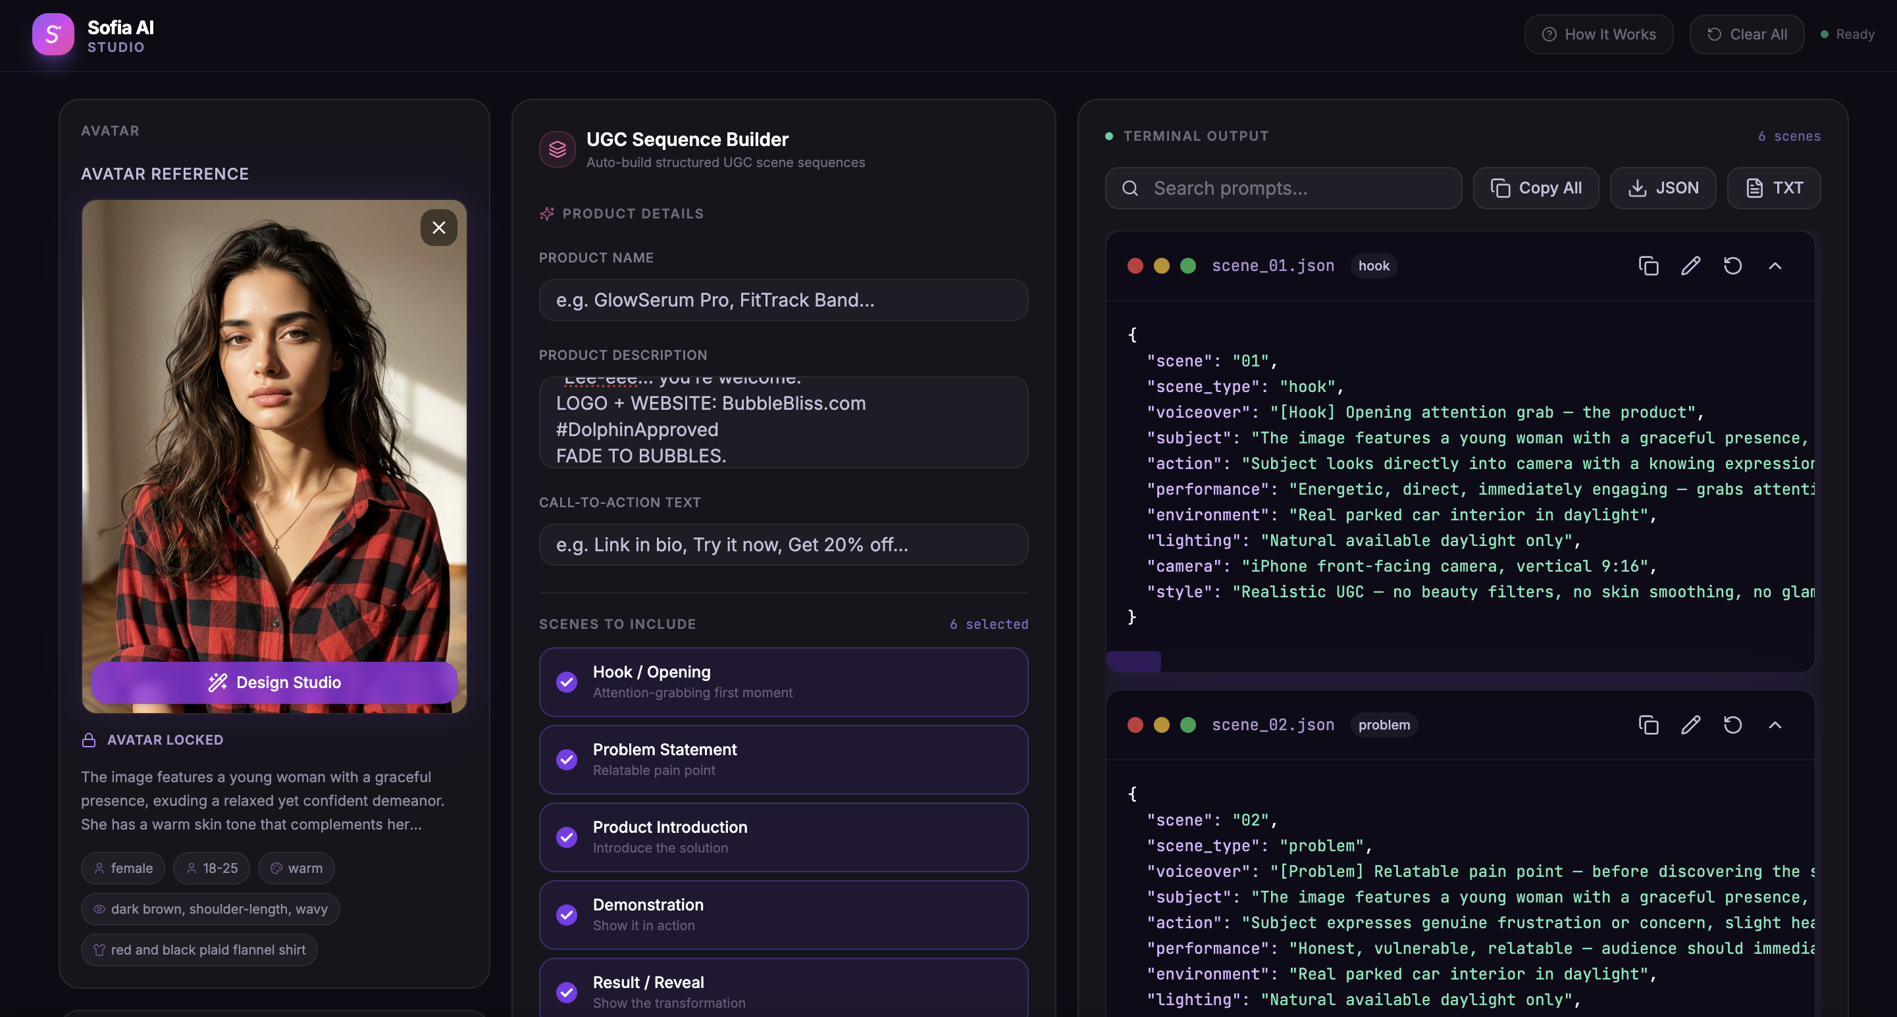Click the dark brown wavy hair tag
The width and height of the screenshot is (1897, 1017).
tap(210, 909)
